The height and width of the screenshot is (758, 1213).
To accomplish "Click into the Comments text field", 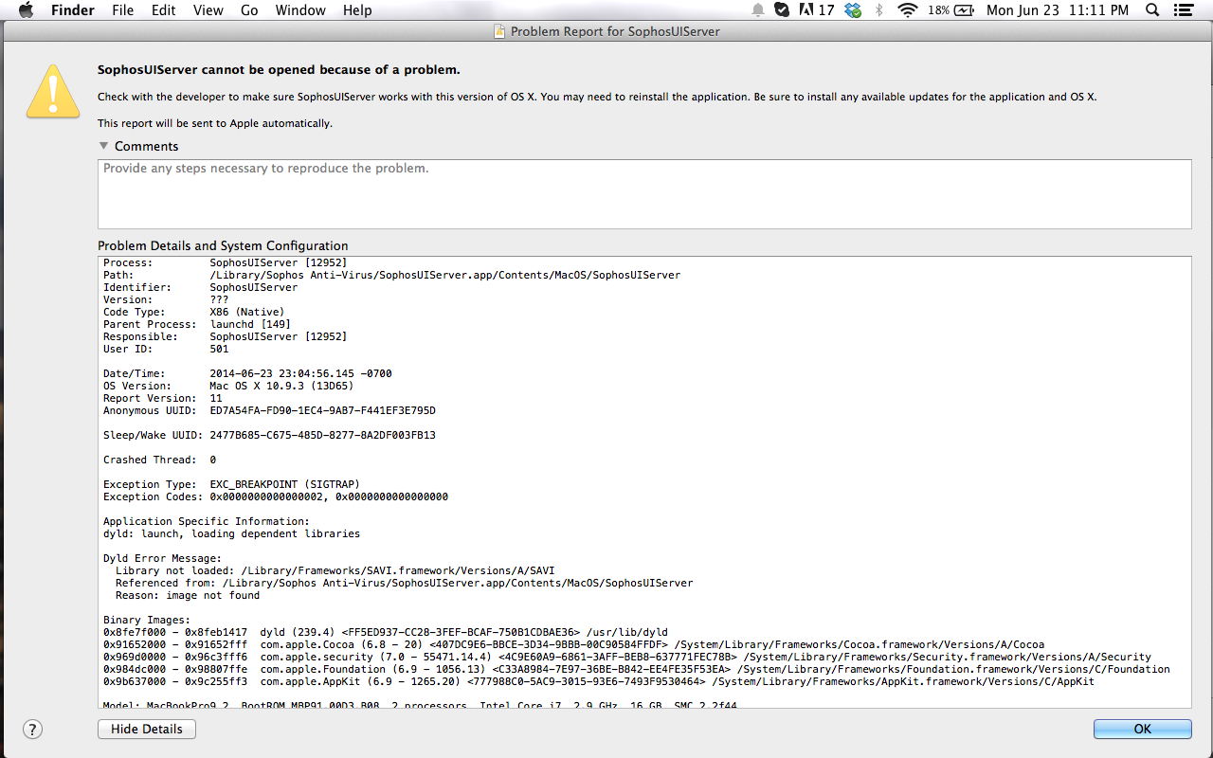I will (644, 194).
